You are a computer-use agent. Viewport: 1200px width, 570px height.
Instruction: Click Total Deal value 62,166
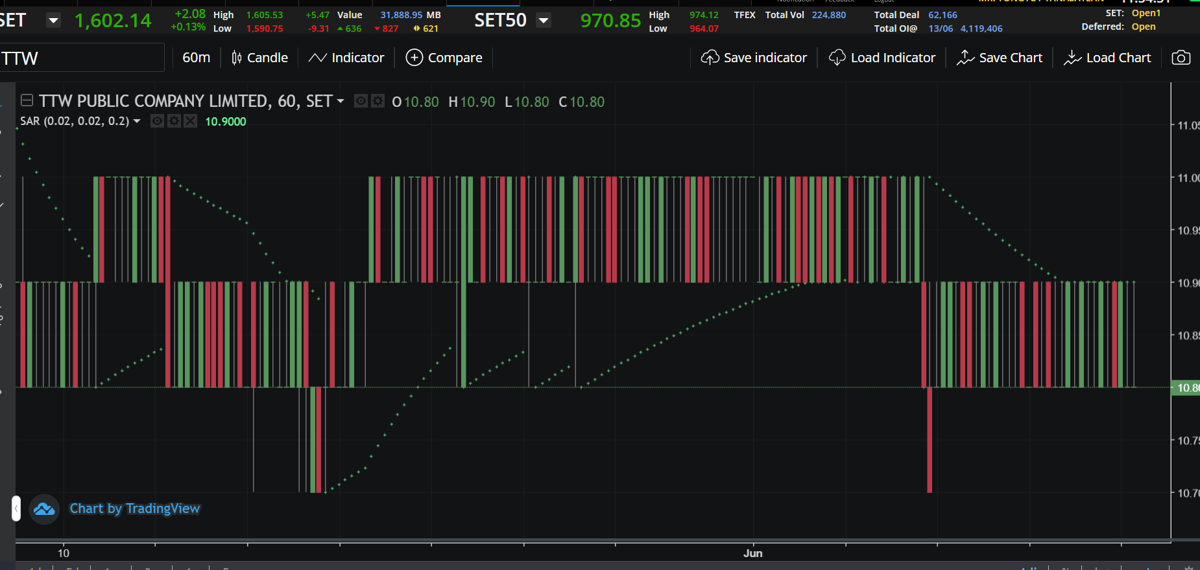(x=942, y=15)
